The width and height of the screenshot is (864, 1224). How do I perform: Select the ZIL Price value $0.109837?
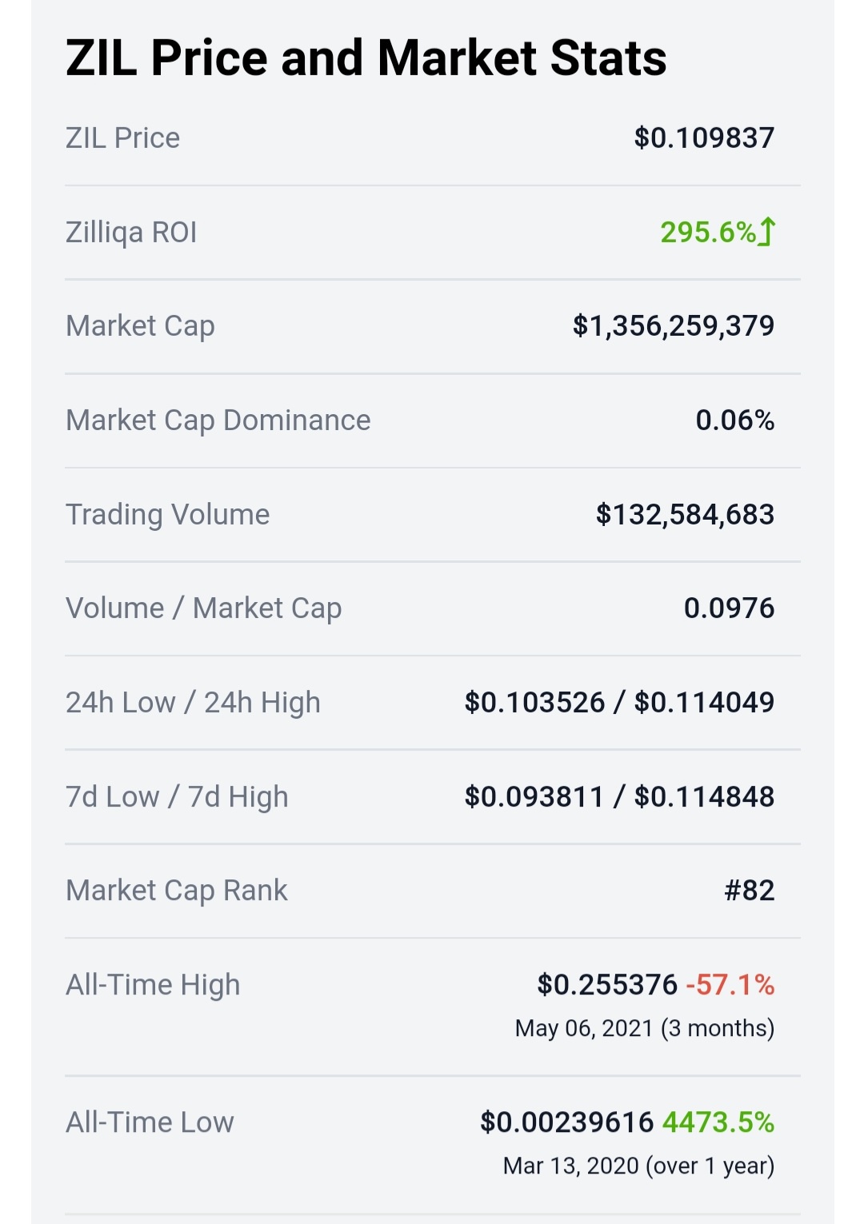pyautogui.click(x=704, y=138)
